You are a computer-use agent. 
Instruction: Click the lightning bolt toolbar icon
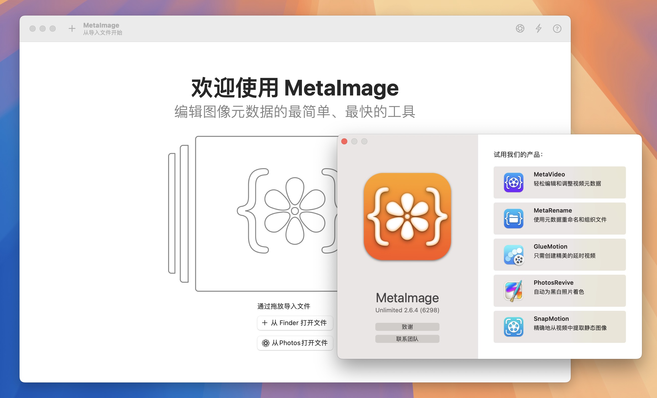tap(538, 29)
